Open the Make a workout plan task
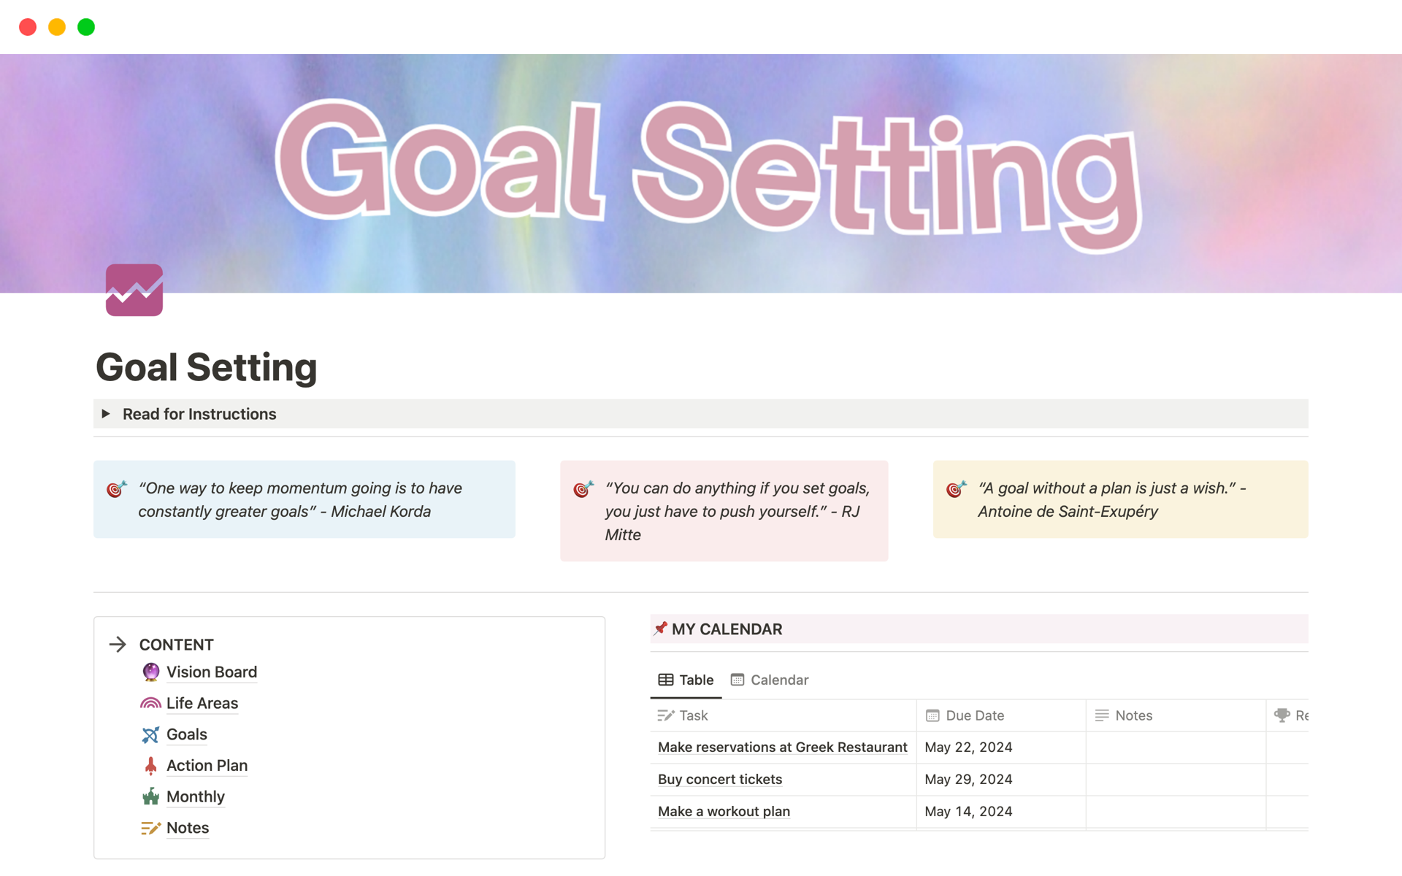The image size is (1402, 876). coord(723,811)
